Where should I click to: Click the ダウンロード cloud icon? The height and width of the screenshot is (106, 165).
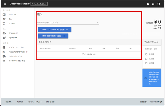[x=4, y=33]
